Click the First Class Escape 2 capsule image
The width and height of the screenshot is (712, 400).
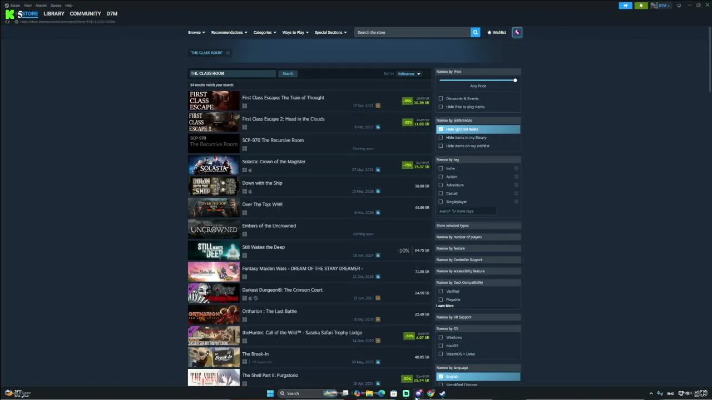pyautogui.click(x=214, y=122)
